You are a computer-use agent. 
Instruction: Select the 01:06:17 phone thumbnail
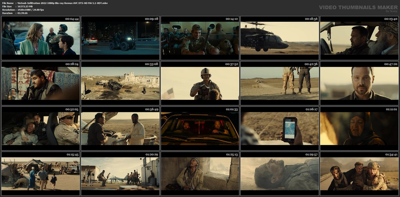pyautogui.click(x=280, y=128)
